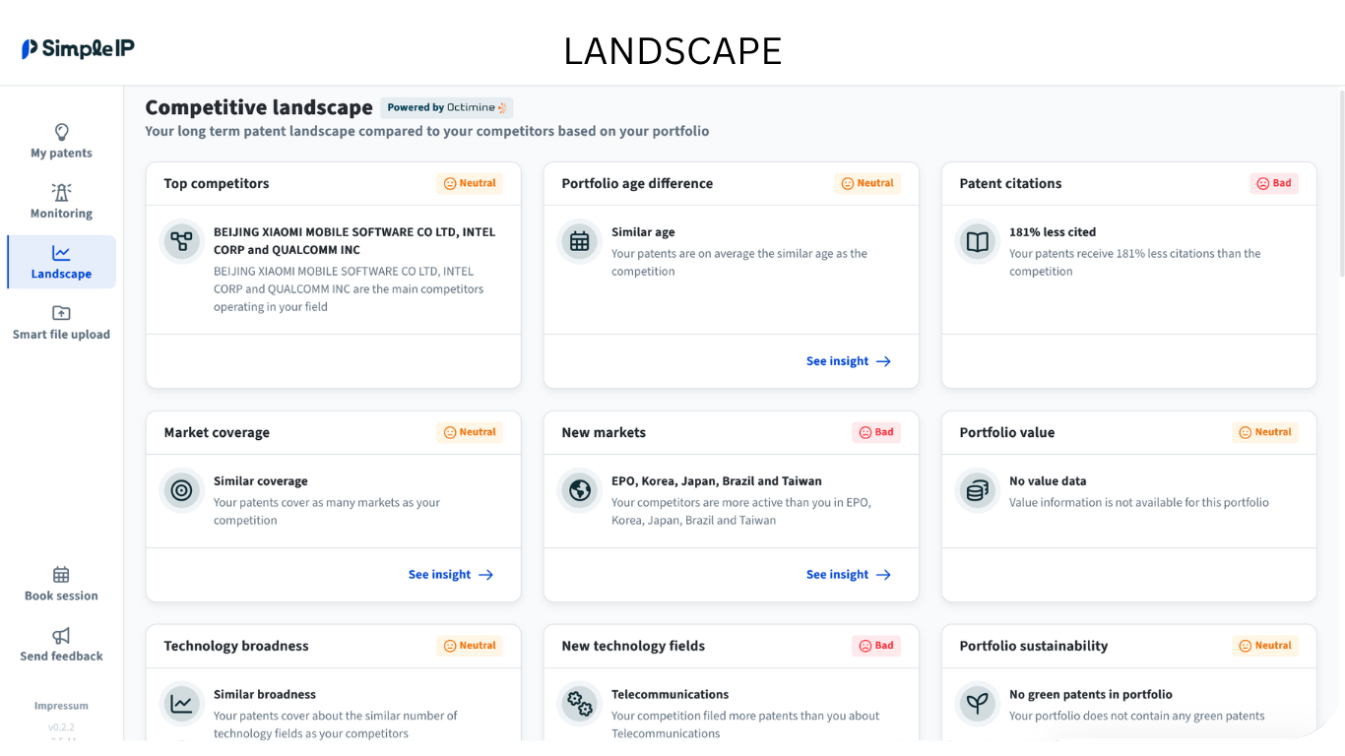The image size is (1345, 756).
Task: Click the Portfolio value card title
Action: (x=1007, y=432)
